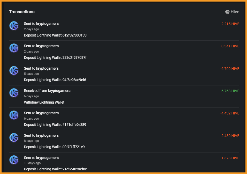The image size is (247, 174).
Task: Select the kryptogamers avatar on the -6.700 HIVE row
Action: (x=14, y=70)
